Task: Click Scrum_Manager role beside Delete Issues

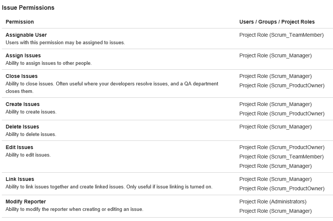Action: [x=275, y=127]
